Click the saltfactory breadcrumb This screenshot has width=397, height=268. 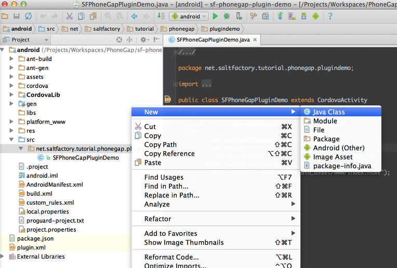click(102, 29)
